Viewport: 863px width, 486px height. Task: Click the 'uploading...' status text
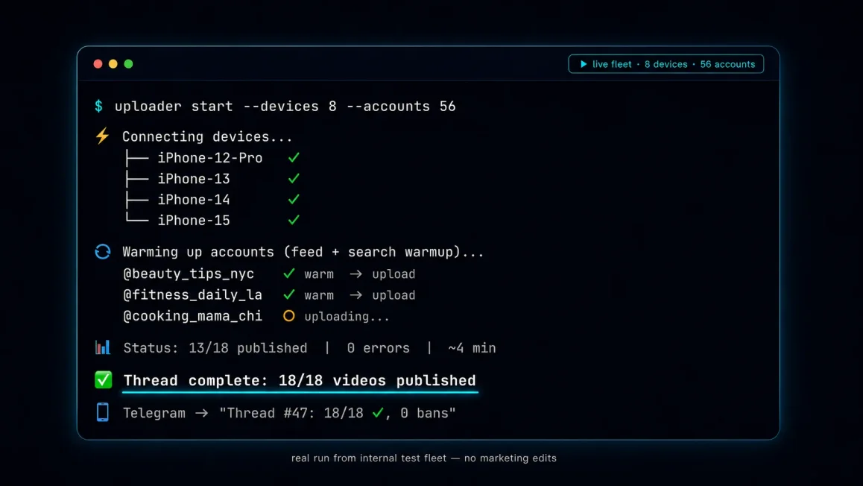[x=347, y=317]
